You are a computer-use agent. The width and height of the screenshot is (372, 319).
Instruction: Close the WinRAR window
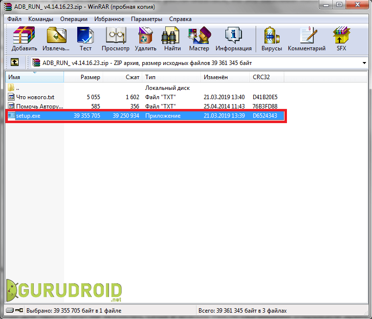click(x=357, y=5)
